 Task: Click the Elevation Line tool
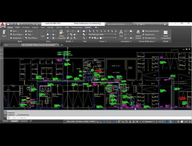[x=149, y=38]
